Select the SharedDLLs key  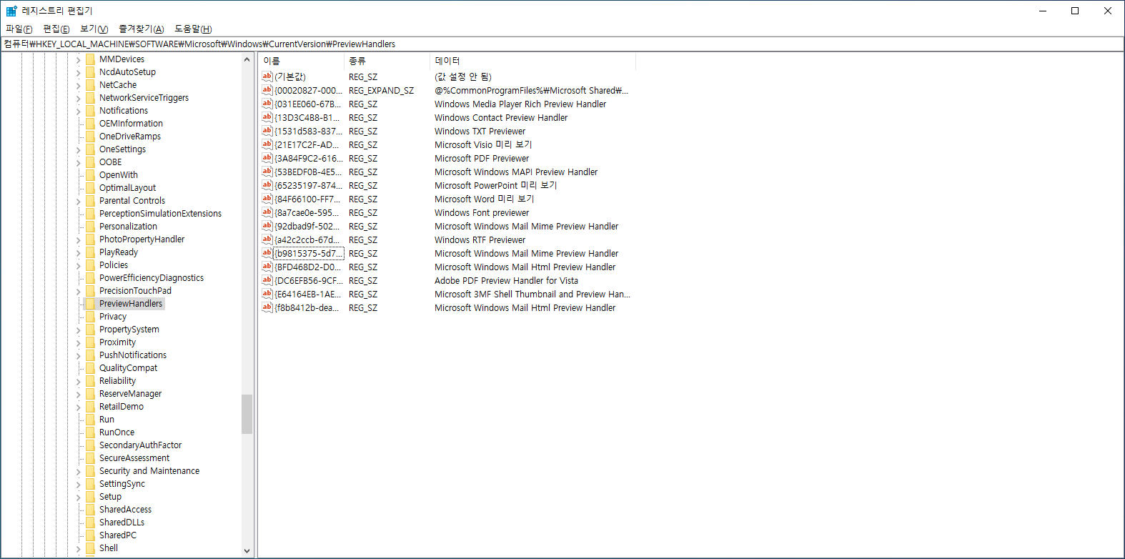click(122, 523)
